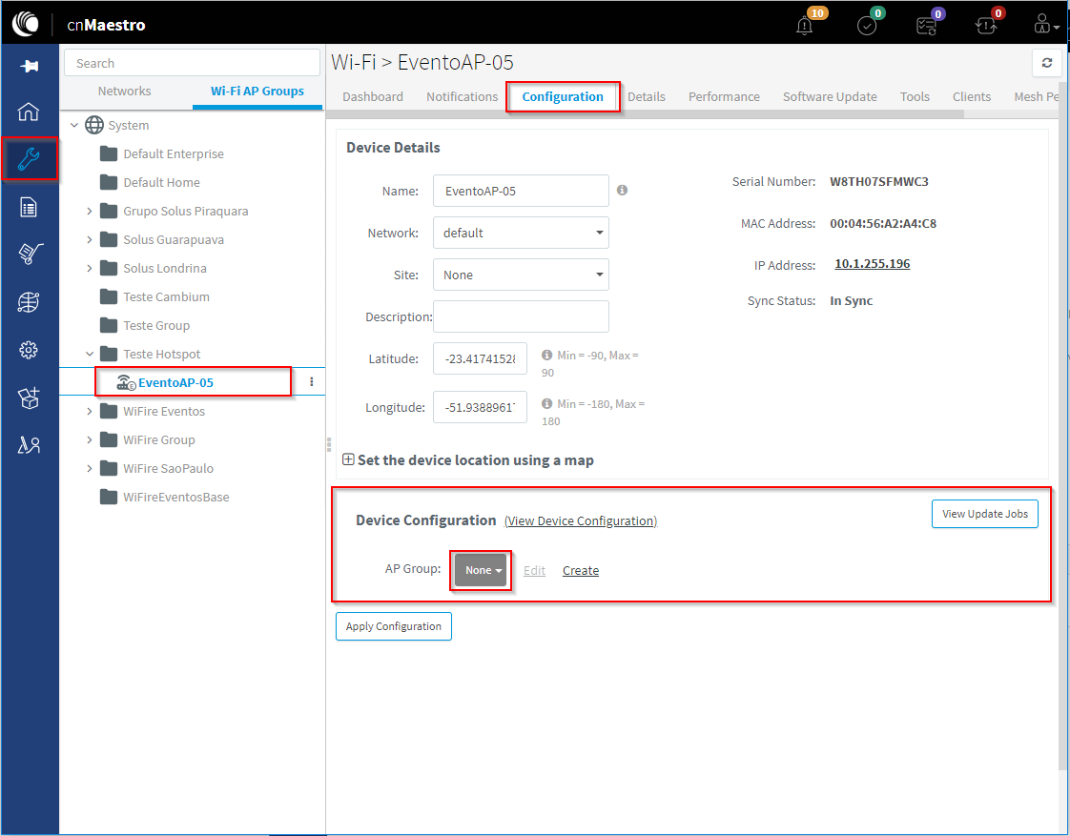Click the panel splitter handle

pyautogui.click(x=329, y=444)
